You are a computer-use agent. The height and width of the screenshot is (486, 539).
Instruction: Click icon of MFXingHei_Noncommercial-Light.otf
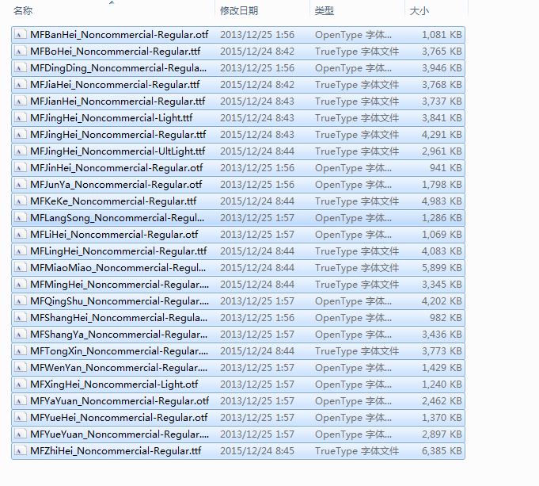coord(21,385)
